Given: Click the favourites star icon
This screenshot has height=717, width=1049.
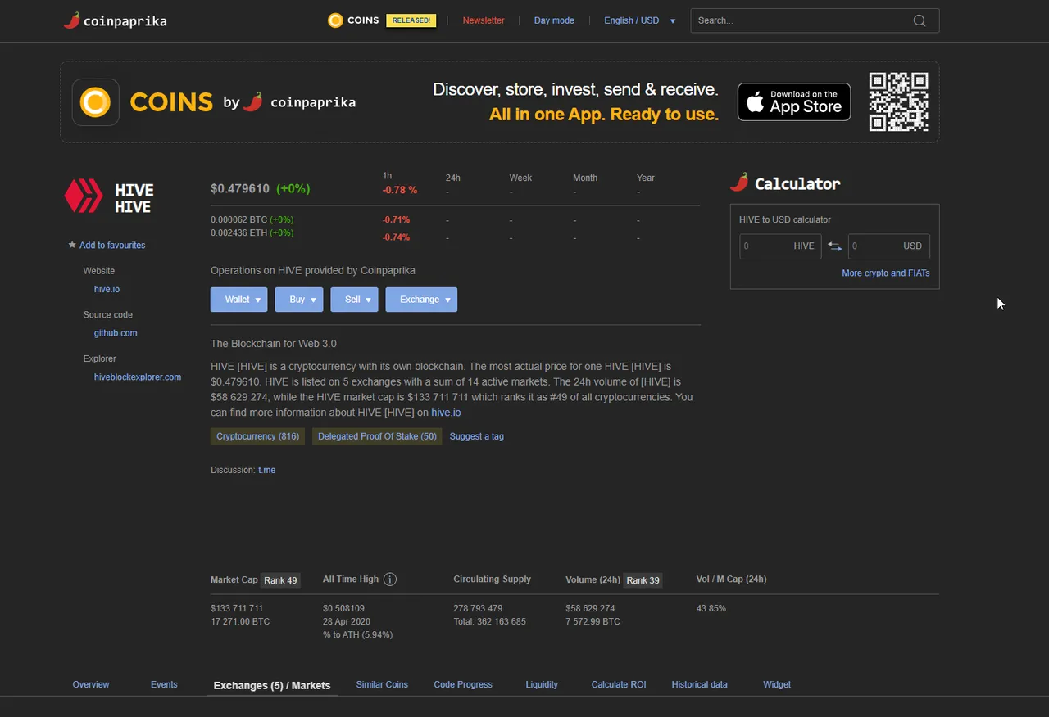Looking at the screenshot, I should point(72,245).
